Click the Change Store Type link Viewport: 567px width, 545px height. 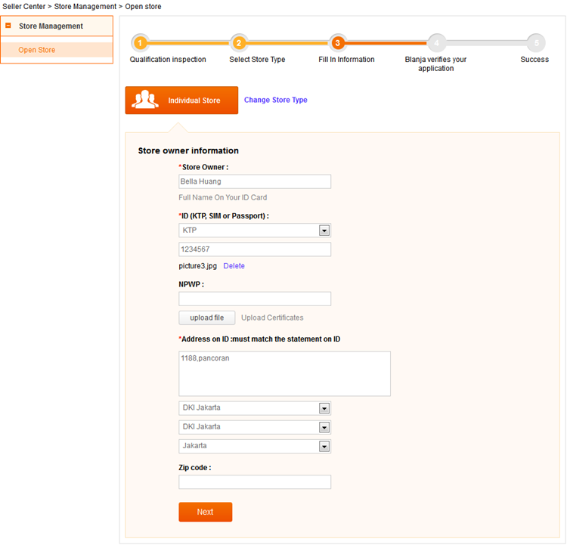[275, 100]
